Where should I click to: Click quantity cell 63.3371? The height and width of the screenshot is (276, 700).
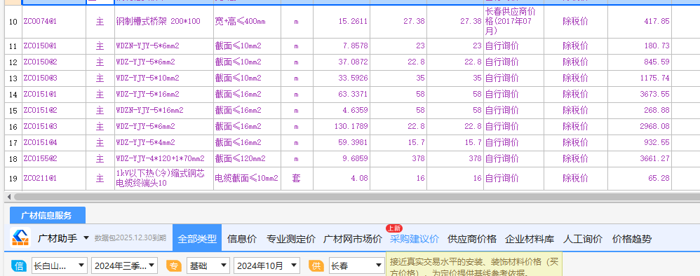tap(342, 95)
